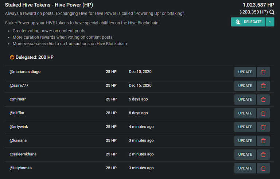The height and width of the screenshot is (179, 280).
Task: Click UPDATE for the @artywink delegation
Action: 245,127
